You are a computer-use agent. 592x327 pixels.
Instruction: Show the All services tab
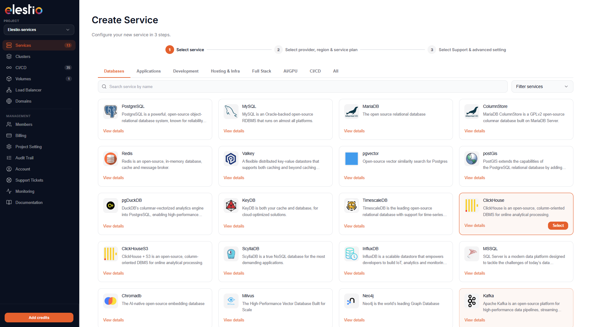(336, 71)
